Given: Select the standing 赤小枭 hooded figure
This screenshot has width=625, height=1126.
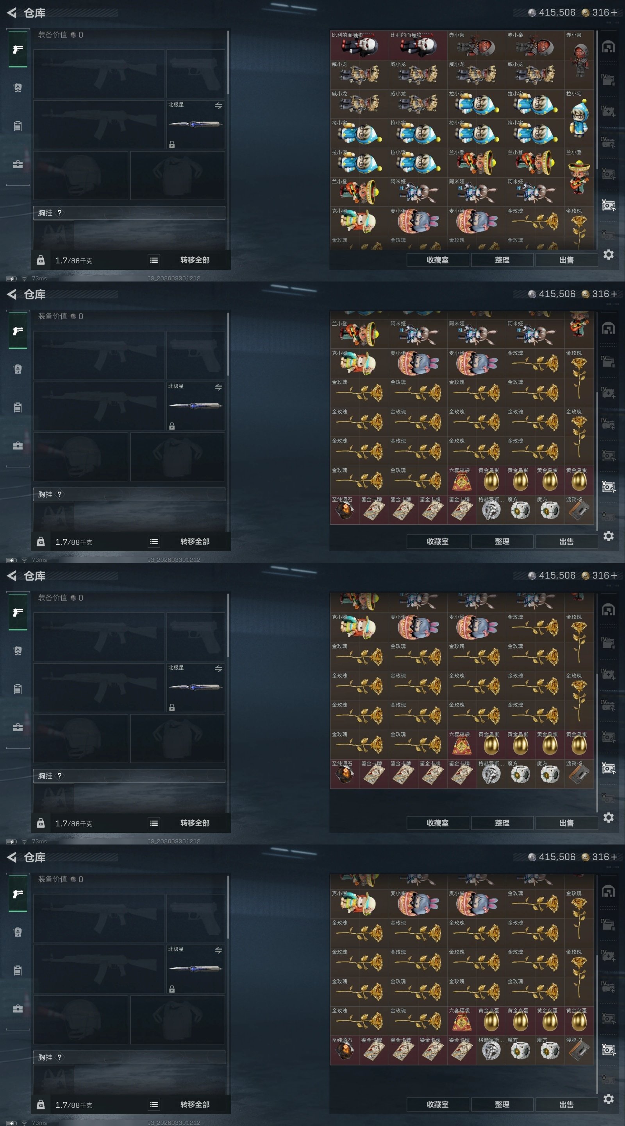Looking at the screenshot, I should [x=579, y=60].
